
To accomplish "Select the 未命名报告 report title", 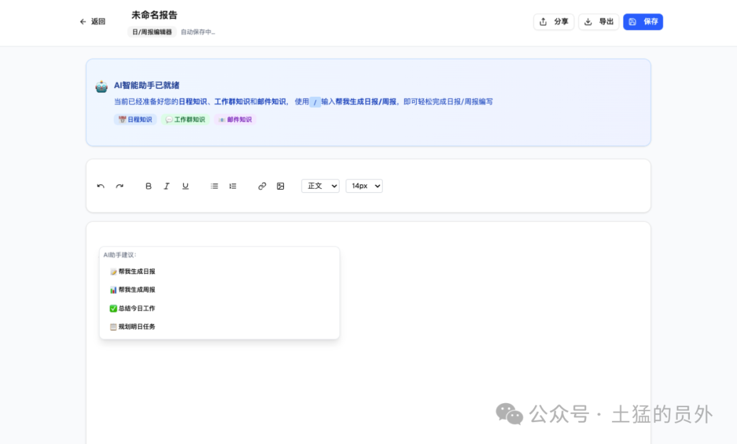I will click(154, 15).
